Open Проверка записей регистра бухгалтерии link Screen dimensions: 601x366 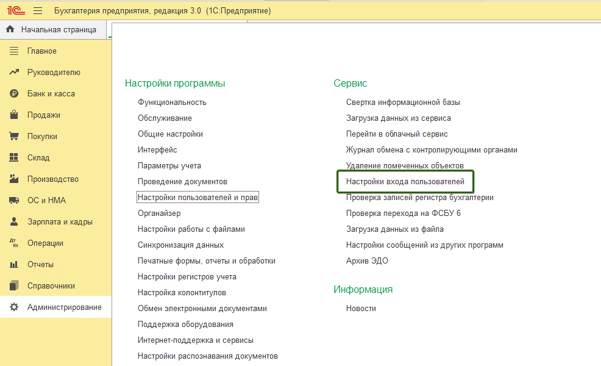click(420, 197)
